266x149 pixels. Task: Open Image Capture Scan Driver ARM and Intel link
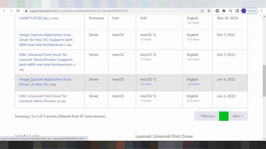click(x=46, y=40)
